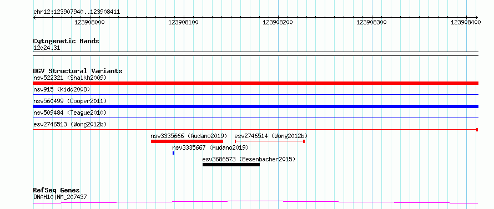Viewport: 494px width, 209px height.
Task: Click the esv2746513 thin red variant line
Action: [255, 129]
